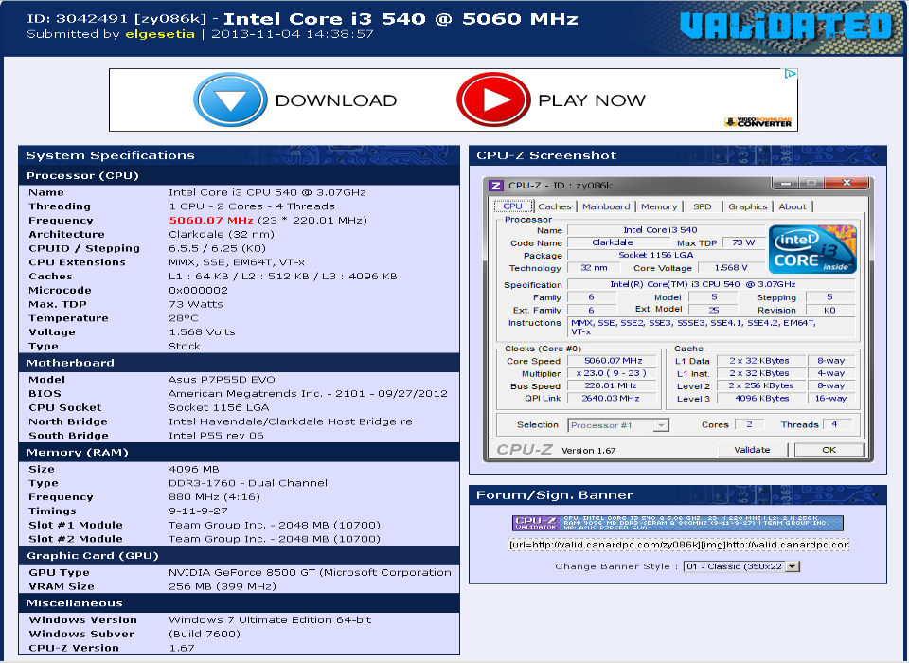Image resolution: width=909 pixels, height=663 pixels.
Task: Click the DOWNLOAD text in ad
Action: [335, 100]
